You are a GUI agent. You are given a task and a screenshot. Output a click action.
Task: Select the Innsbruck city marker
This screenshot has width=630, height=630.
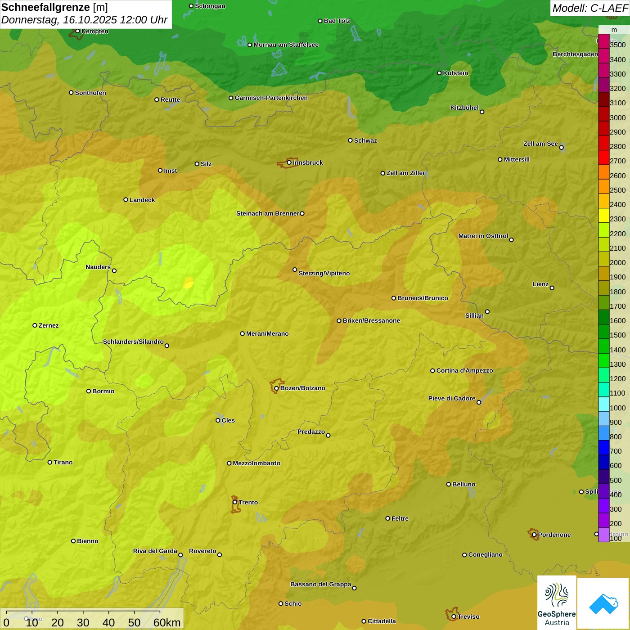289,162
